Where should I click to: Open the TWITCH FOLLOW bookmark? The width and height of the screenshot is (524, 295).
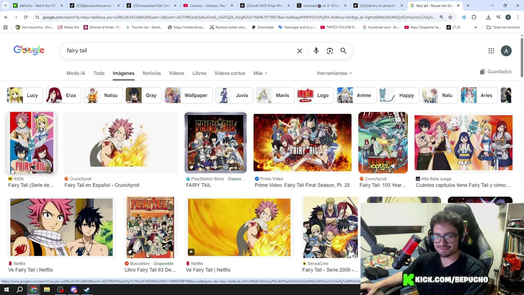339,27
